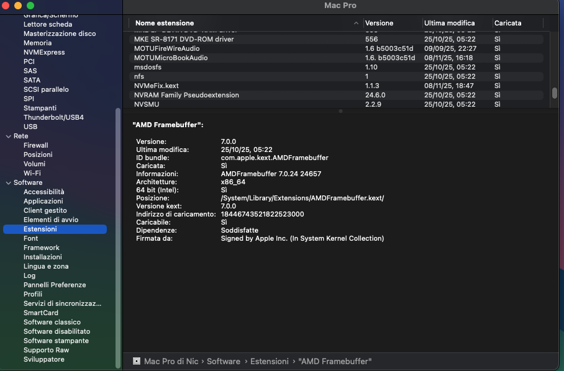Open Client gestito in sidebar

click(x=45, y=210)
